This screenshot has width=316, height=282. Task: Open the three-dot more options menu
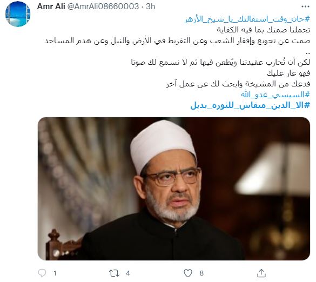click(305, 6)
